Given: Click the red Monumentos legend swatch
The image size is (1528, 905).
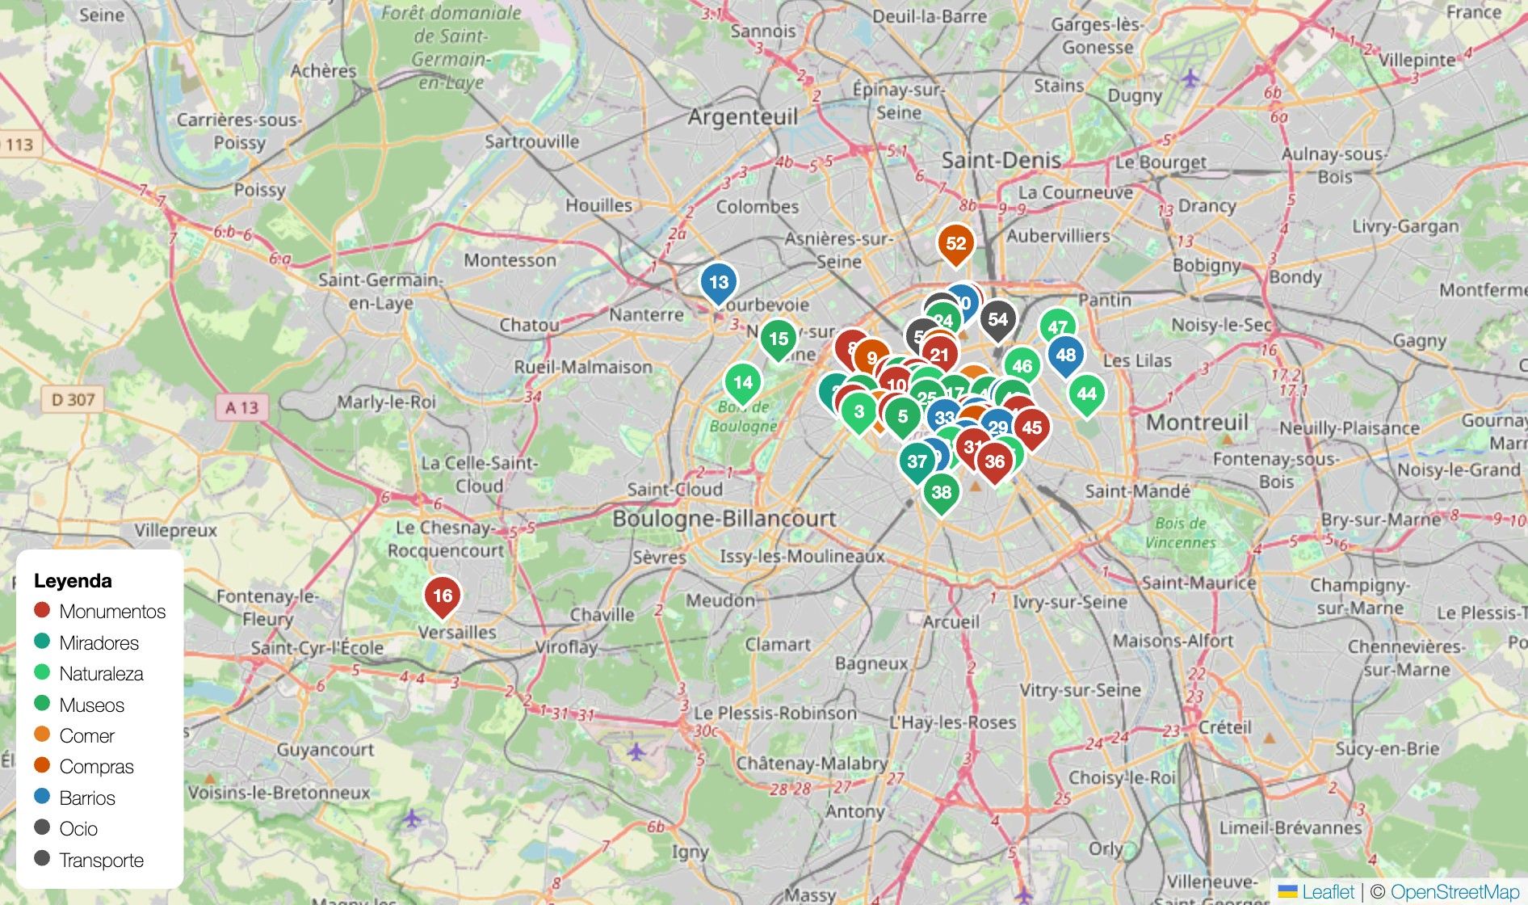Looking at the screenshot, I should click(42, 610).
